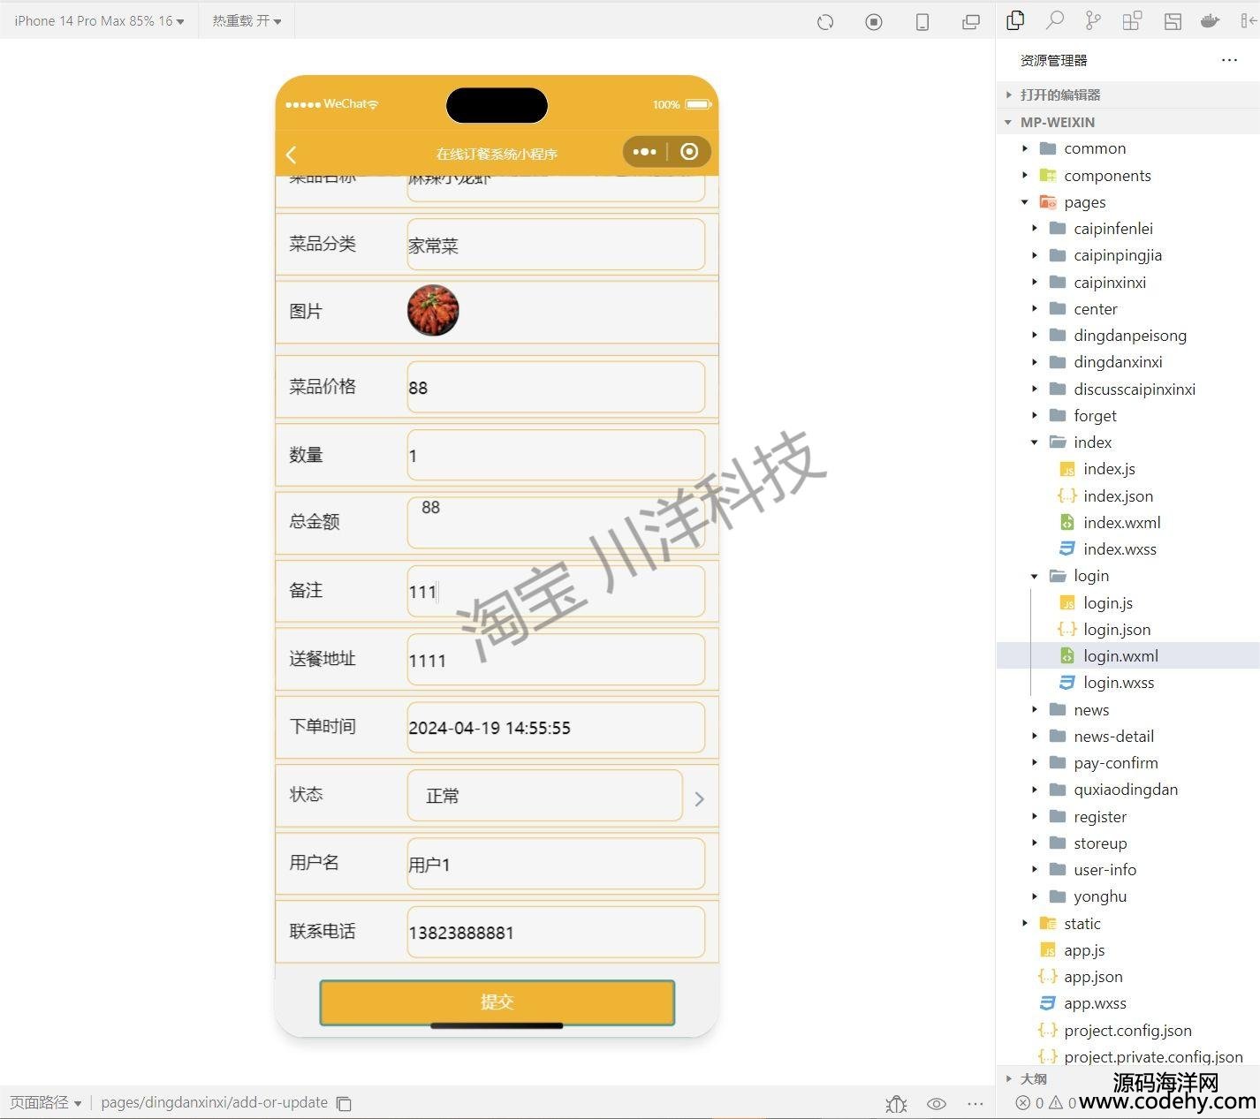Open the 热重载 开 dropdown

coord(247,21)
